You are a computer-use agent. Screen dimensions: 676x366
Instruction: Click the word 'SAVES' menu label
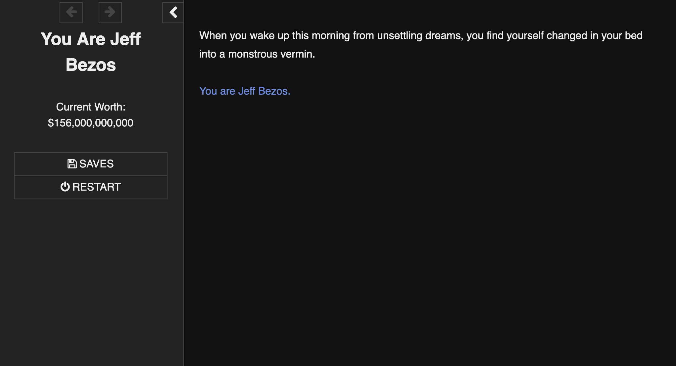click(x=96, y=164)
